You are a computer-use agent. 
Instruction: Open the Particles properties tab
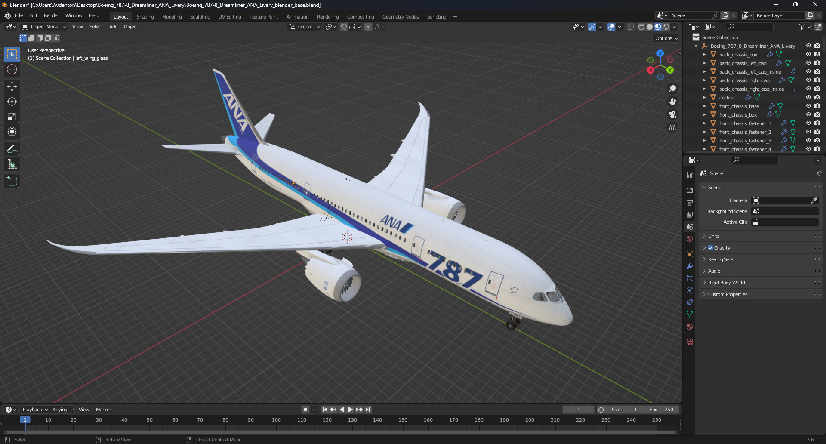pyautogui.click(x=690, y=278)
